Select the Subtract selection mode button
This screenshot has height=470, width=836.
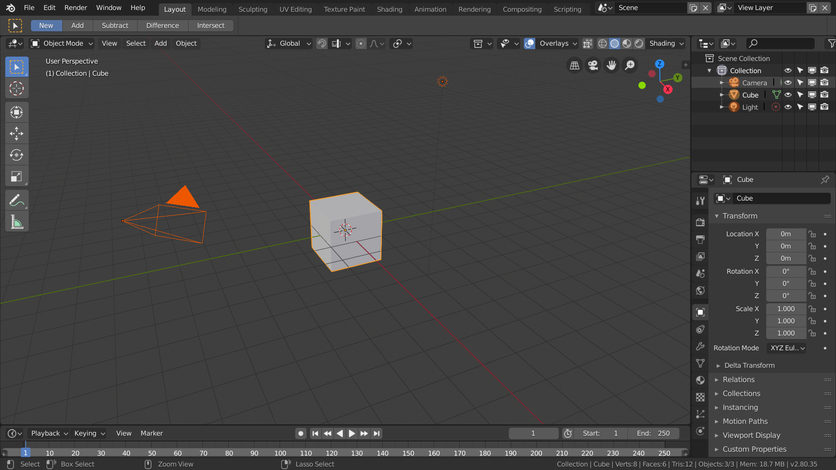(115, 26)
